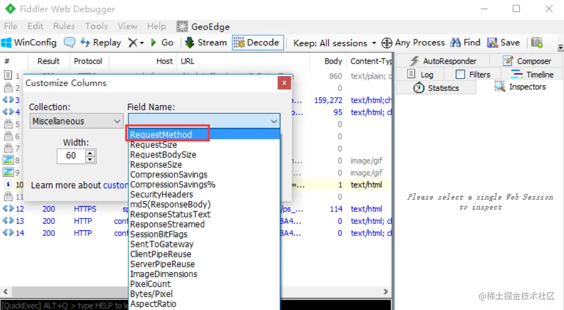This screenshot has width=564, height=310.
Task: Open the Help menu
Action: click(156, 26)
